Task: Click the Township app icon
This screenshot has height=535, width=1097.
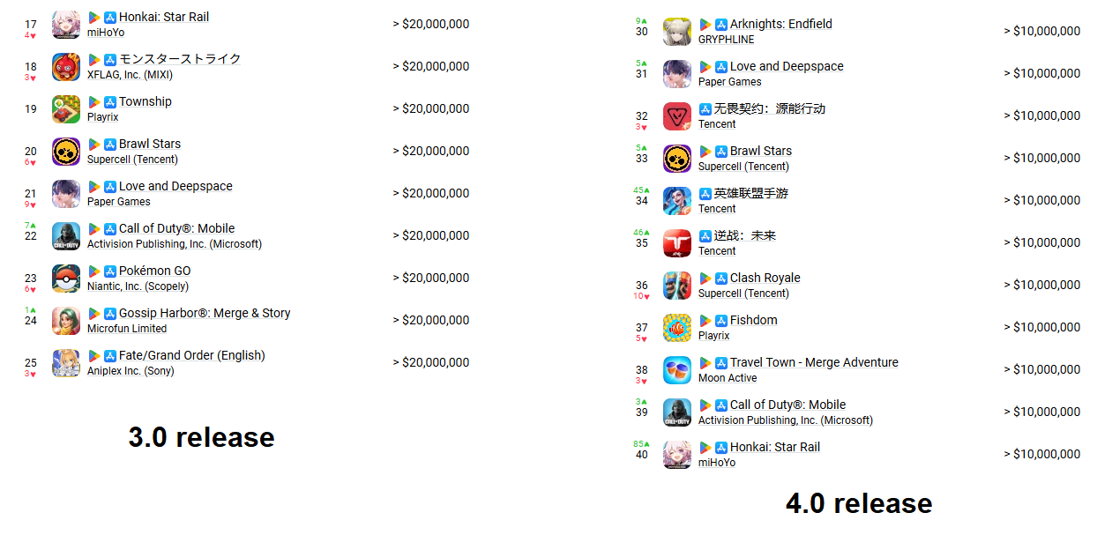Action: (66, 109)
